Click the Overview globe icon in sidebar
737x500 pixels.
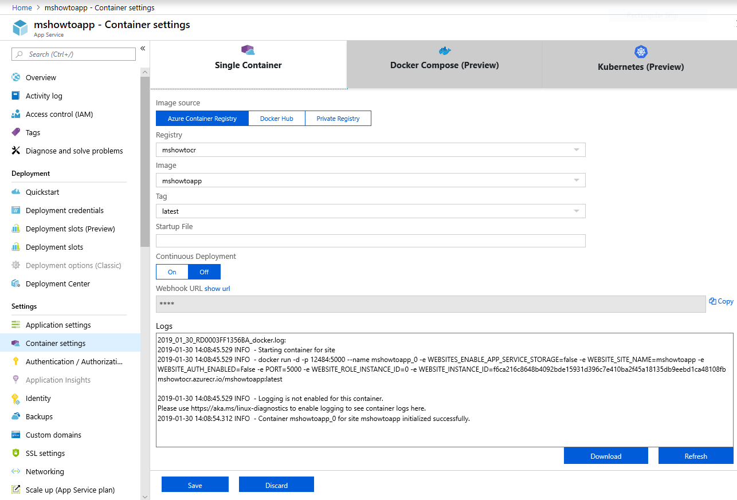coord(16,77)
